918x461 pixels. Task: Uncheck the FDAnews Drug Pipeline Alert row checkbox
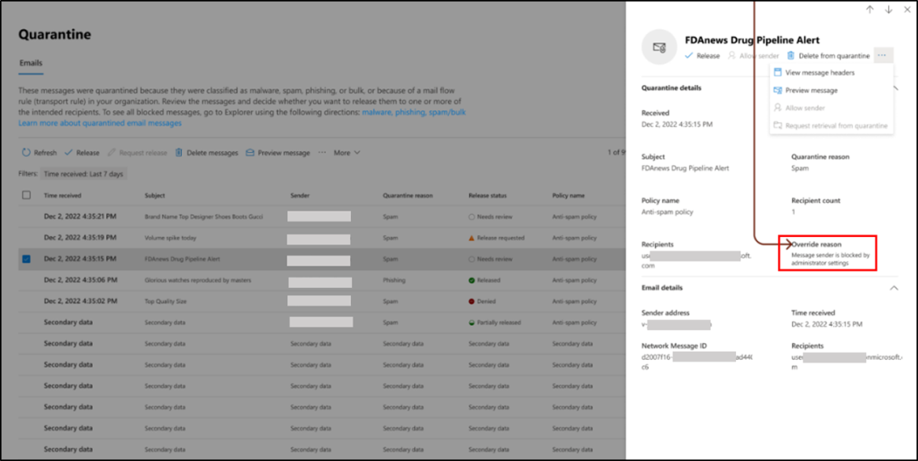point(26,259)
